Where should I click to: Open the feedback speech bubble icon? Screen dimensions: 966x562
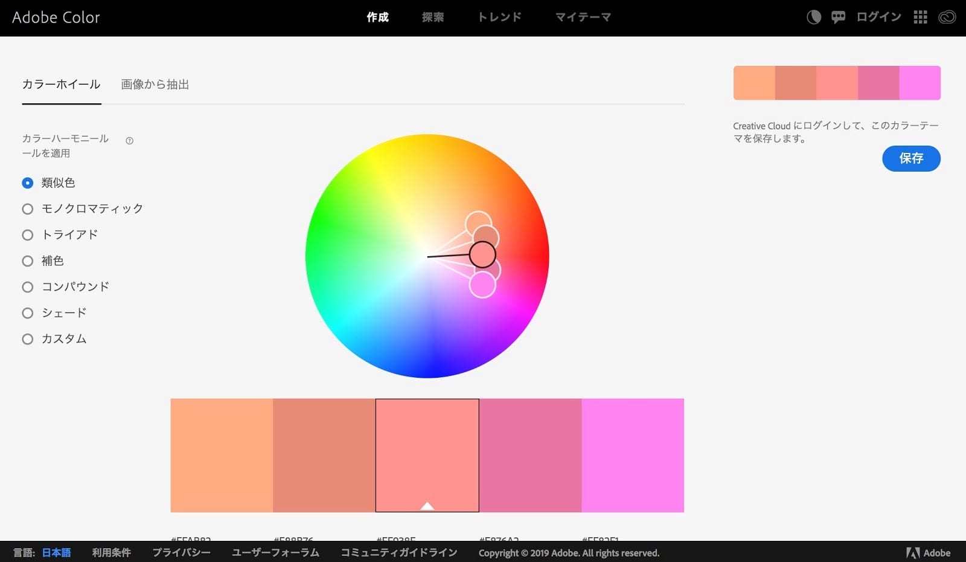click(x=838, y=18)
